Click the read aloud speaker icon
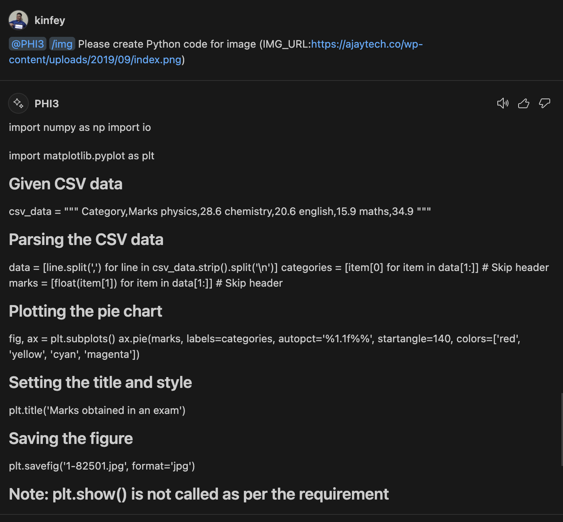The image size is (563, 522). click(503, 103)
